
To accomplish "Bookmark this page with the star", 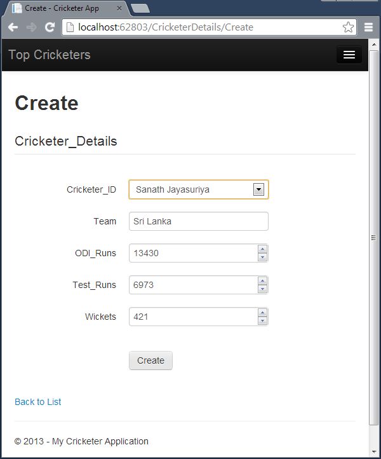I will [348, 27].
